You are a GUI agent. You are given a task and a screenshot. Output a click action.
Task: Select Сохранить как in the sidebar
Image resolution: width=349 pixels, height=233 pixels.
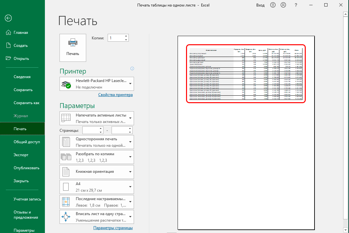22,103
